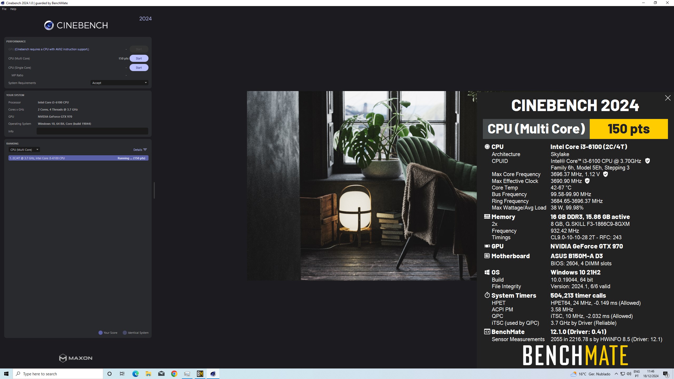Click the shield beside Max Effective Clock
This screenshot has height=379, width=674.
point(587,181)
